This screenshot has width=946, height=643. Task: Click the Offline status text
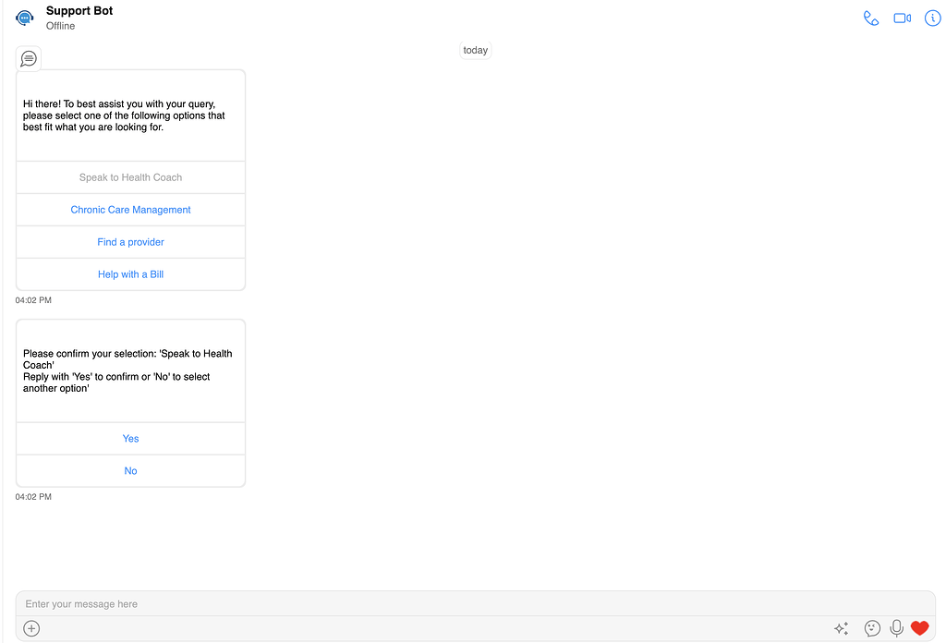(60, 26)
